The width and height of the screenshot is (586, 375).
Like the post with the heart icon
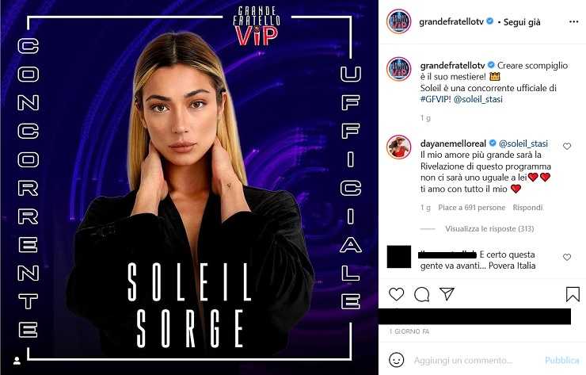(x=397, y=294)
